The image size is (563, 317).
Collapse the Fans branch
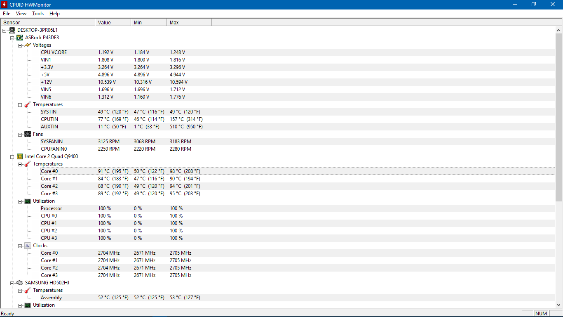20,134
